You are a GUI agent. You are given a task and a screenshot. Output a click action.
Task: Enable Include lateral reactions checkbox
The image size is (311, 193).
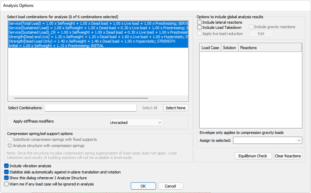199,23
